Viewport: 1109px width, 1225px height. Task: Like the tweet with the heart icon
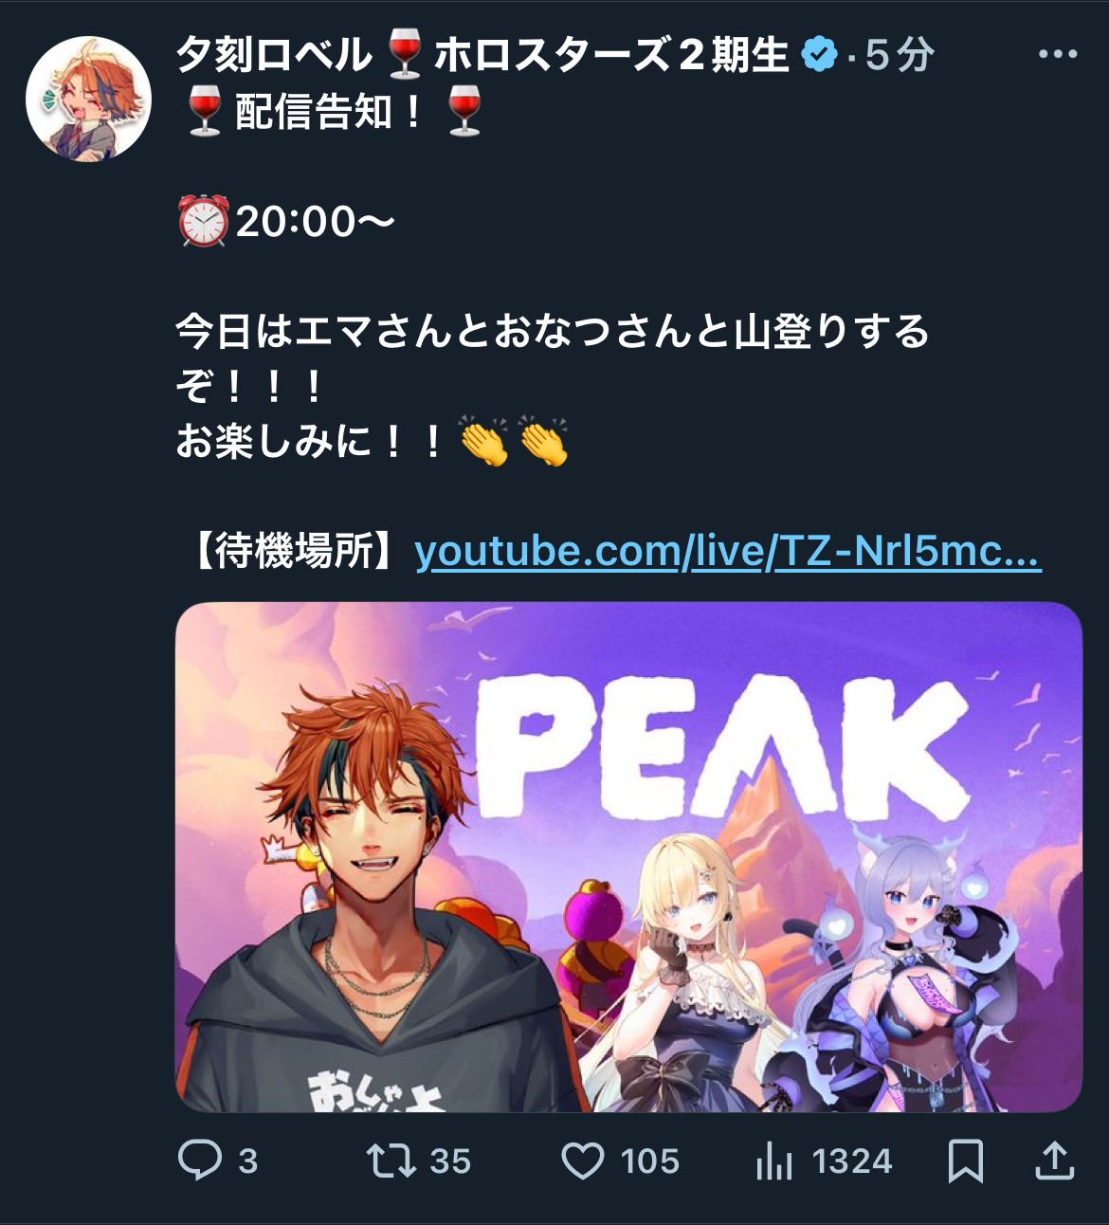(583, 1161)
